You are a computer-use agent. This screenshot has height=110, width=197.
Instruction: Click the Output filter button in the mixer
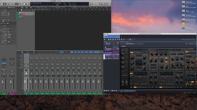coord(91,52)
